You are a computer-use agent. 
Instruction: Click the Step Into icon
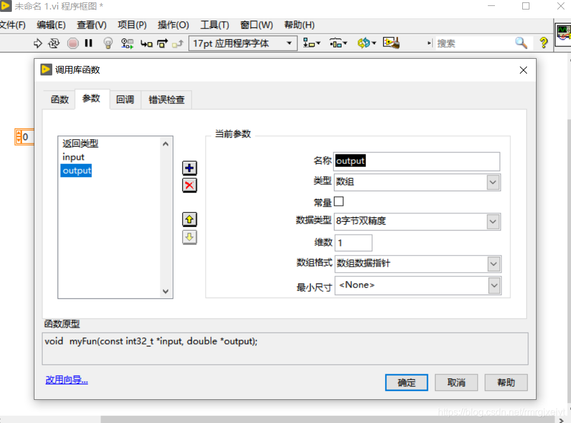[x=146, y=44]
